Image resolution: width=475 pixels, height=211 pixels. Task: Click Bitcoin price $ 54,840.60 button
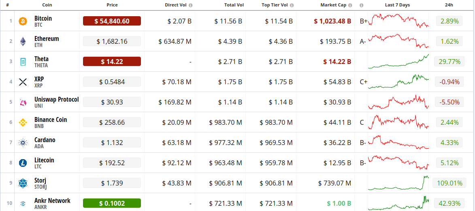point(112,21)
